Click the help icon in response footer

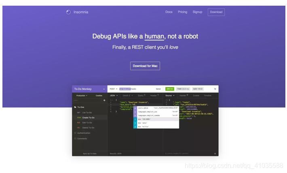215,154
